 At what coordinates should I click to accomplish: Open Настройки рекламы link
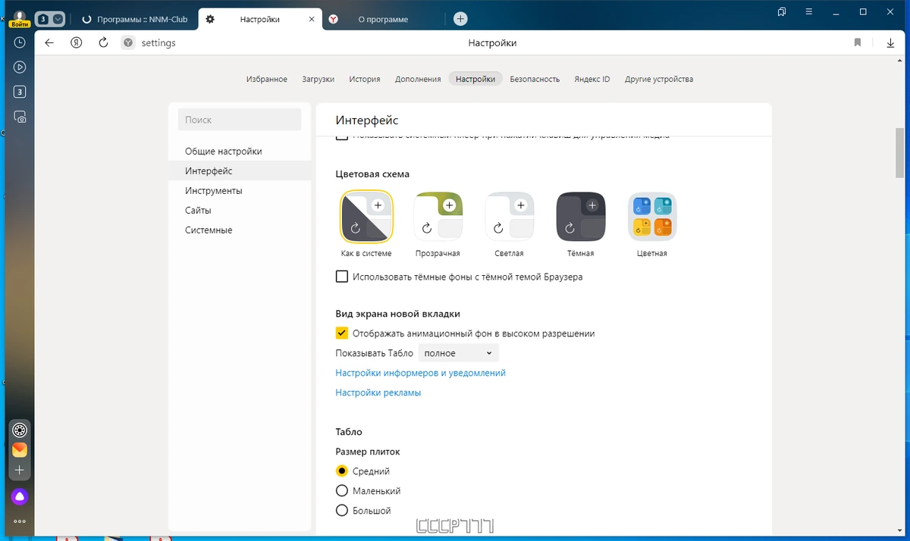click(x=378, y=392)
